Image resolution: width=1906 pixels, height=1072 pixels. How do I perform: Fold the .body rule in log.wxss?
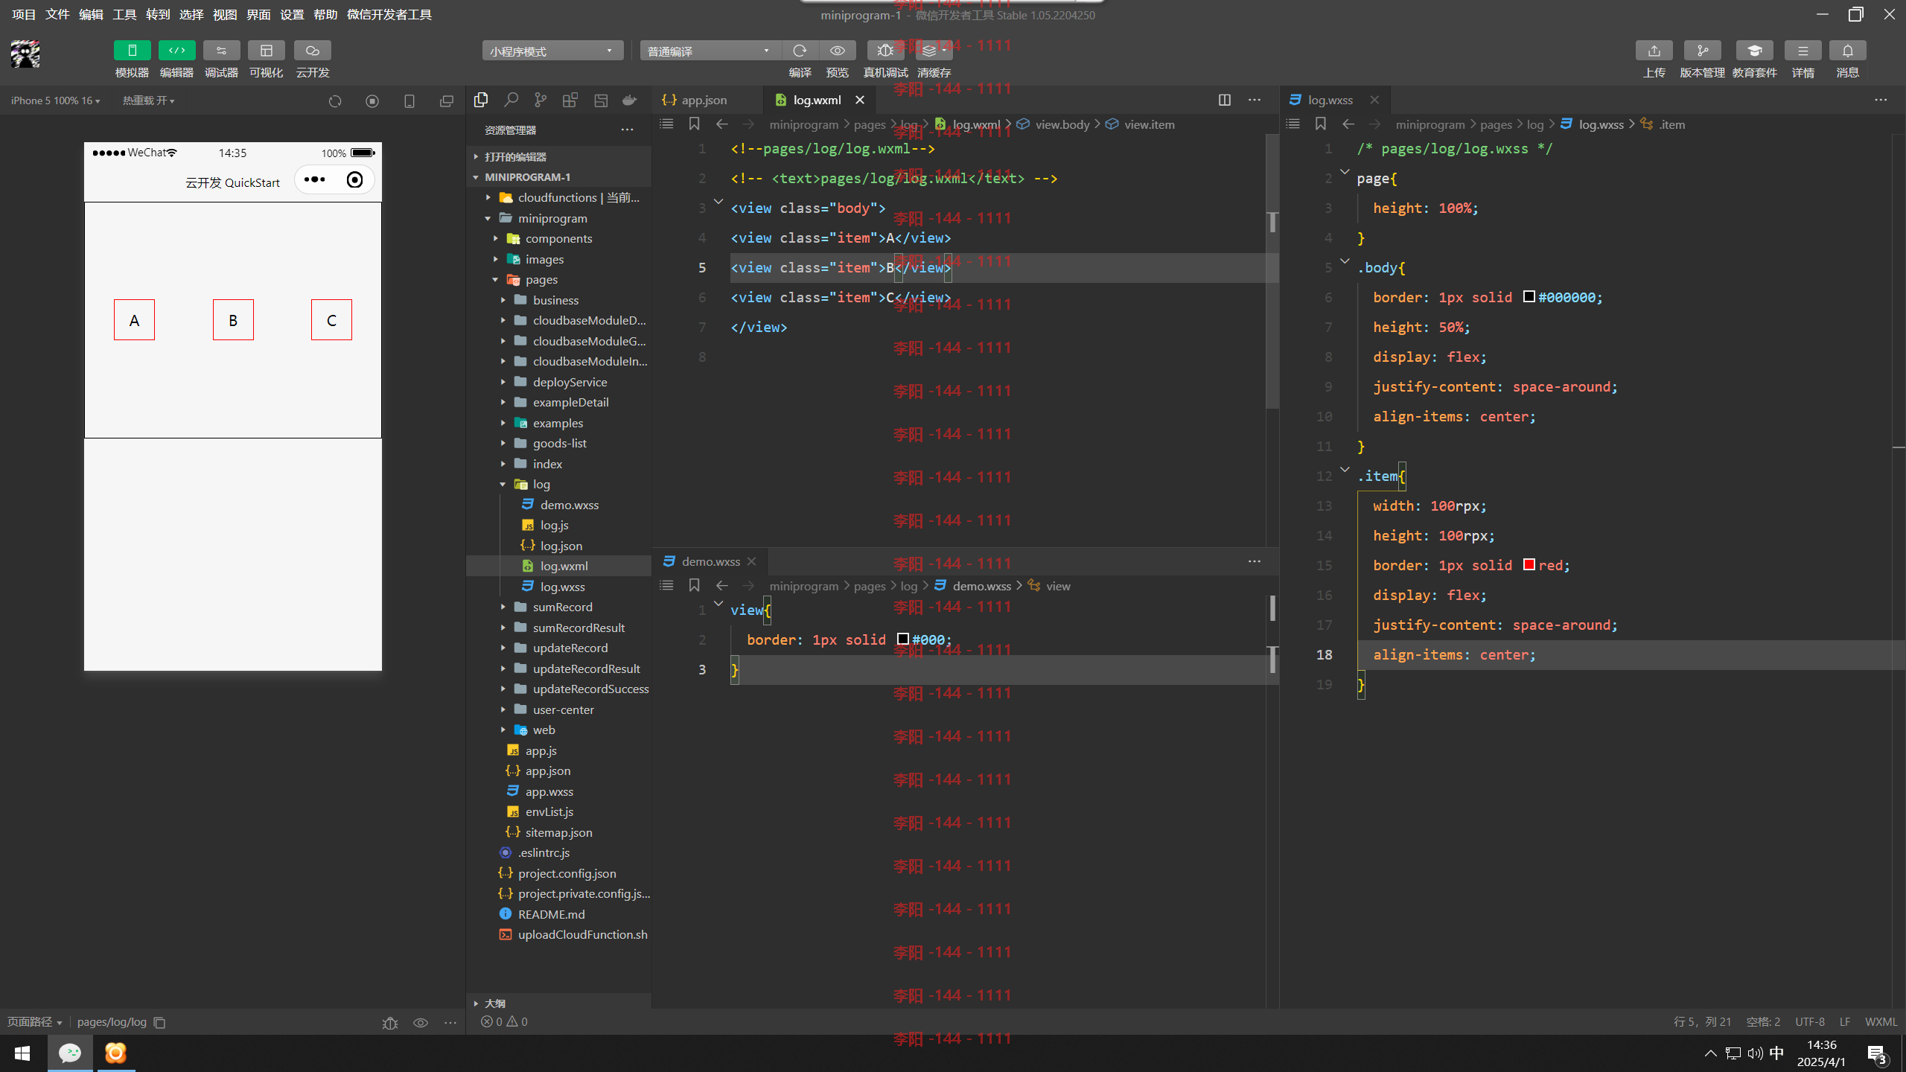1345,261
